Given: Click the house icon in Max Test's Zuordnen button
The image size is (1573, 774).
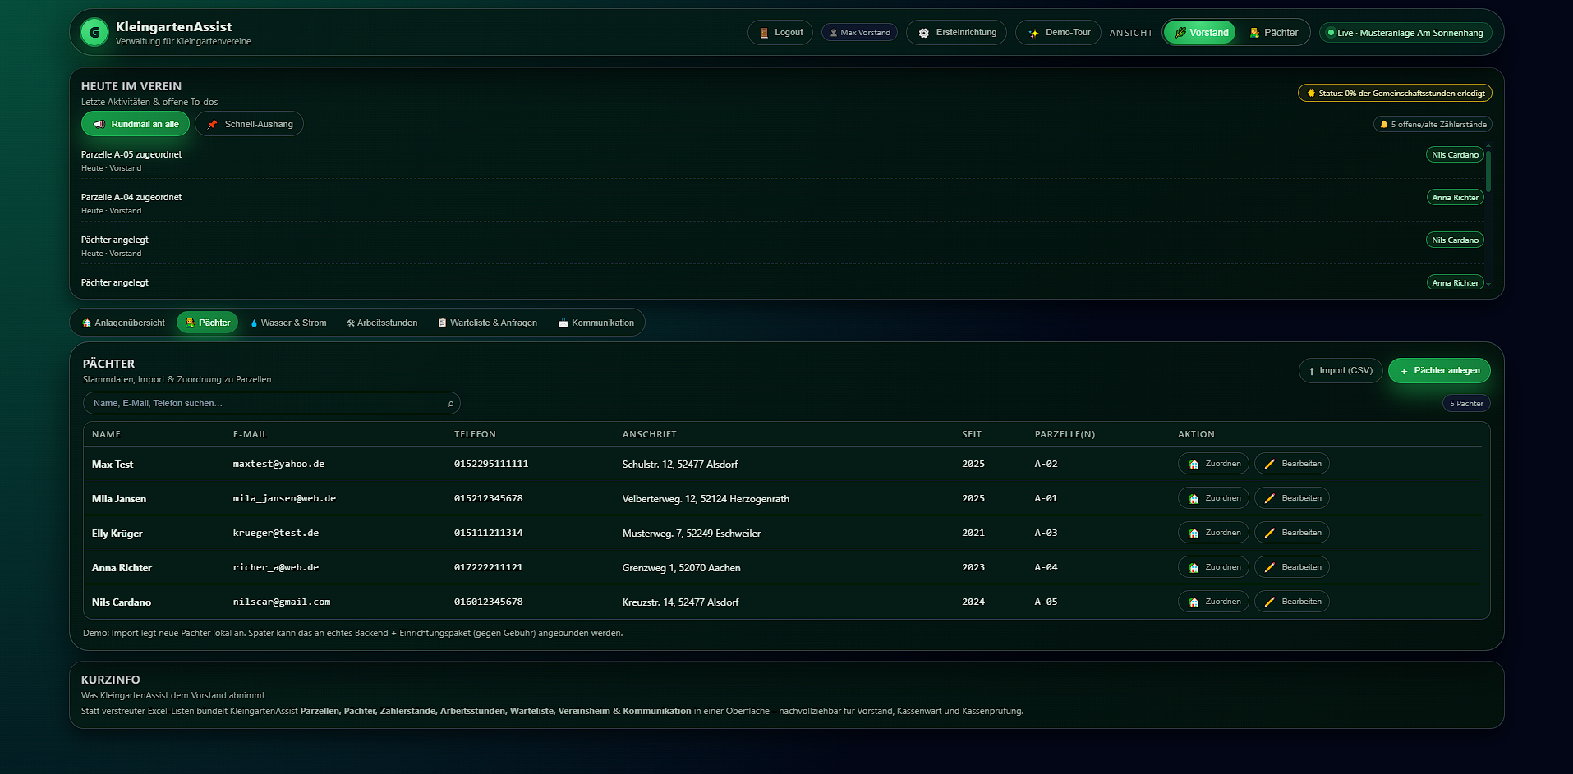Looking at the screenshot, I should click(1192, 464).
